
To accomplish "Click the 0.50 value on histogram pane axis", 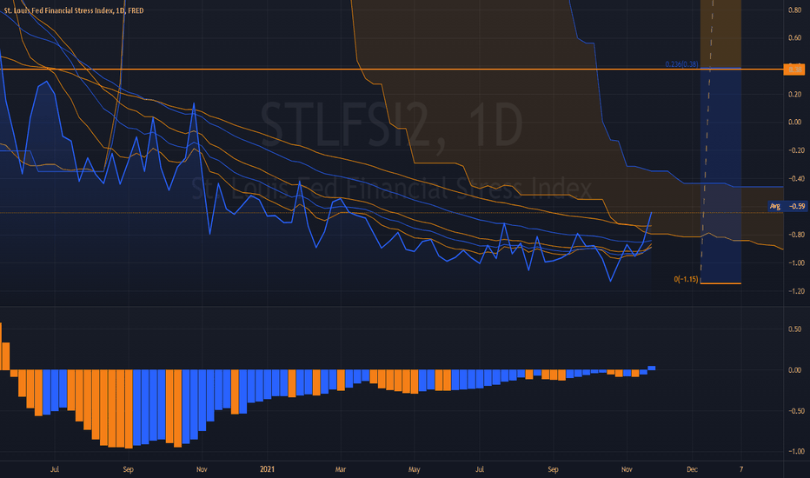I will tap(794, 329).
